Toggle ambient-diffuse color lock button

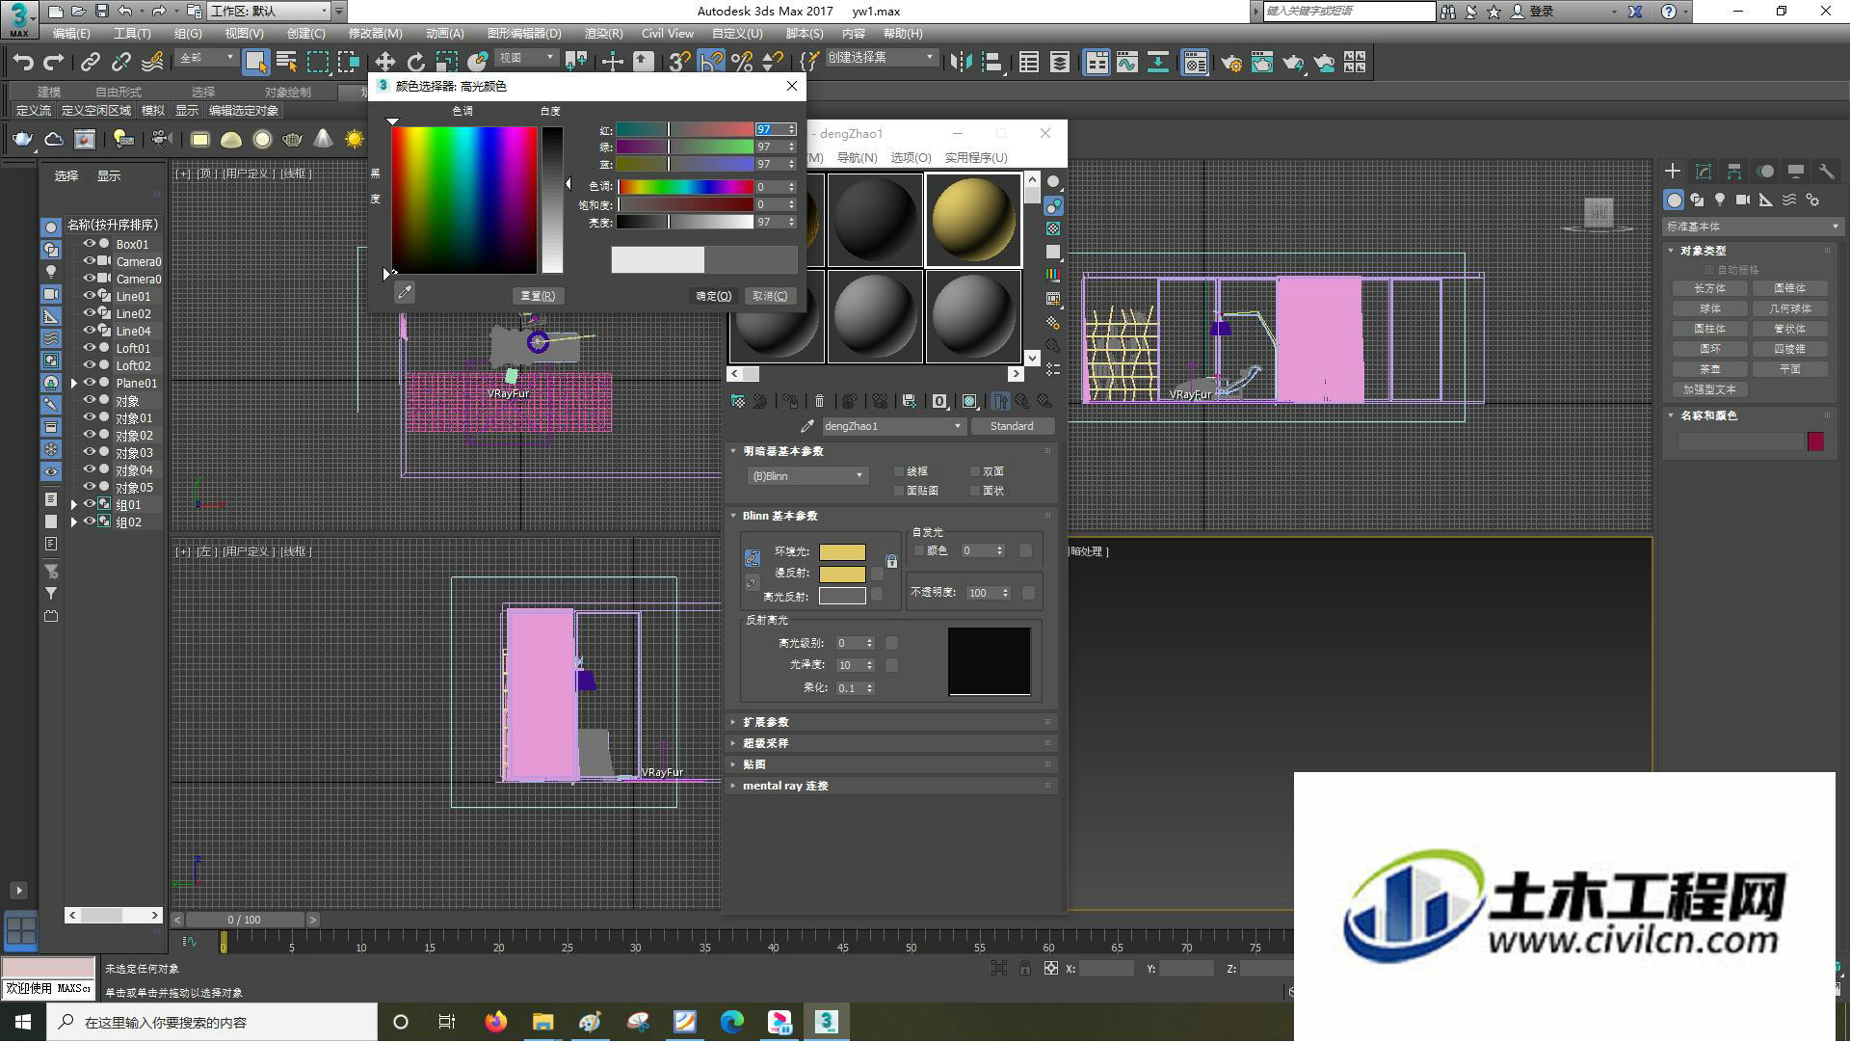coord(753,558)
